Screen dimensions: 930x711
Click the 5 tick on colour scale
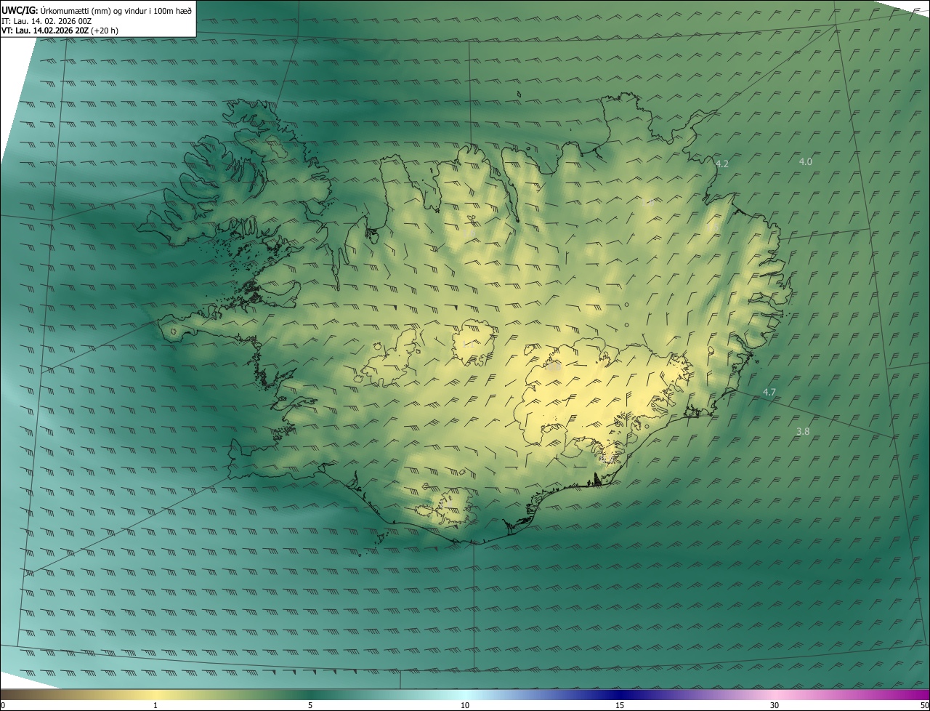[310, 705]
